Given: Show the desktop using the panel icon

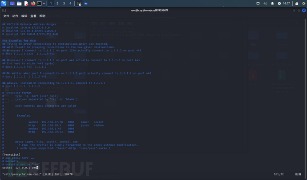Looking at the screenshot, I should point(12,4).
